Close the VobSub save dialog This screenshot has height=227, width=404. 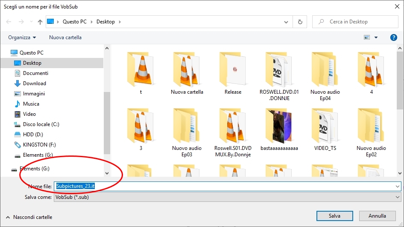pyautogui.click(x=397, y=7)
